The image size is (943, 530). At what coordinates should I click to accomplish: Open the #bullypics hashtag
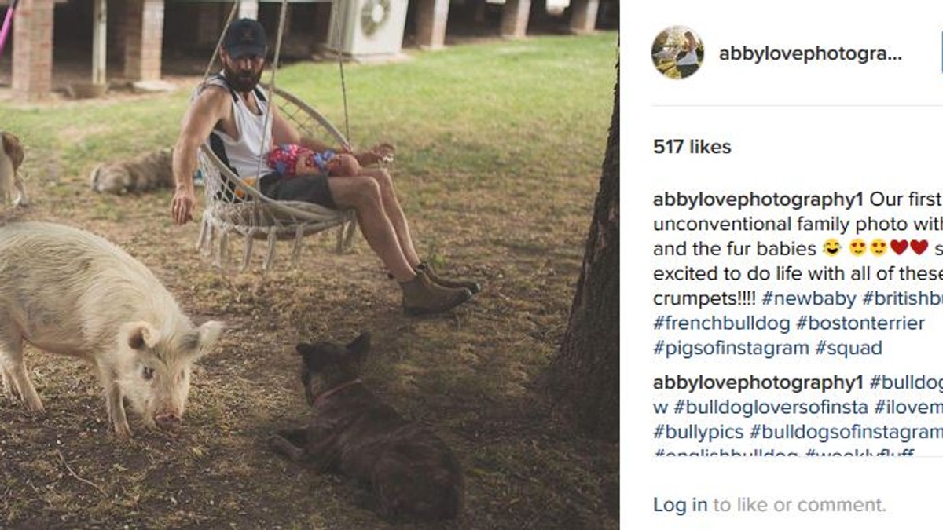[699, 431]
